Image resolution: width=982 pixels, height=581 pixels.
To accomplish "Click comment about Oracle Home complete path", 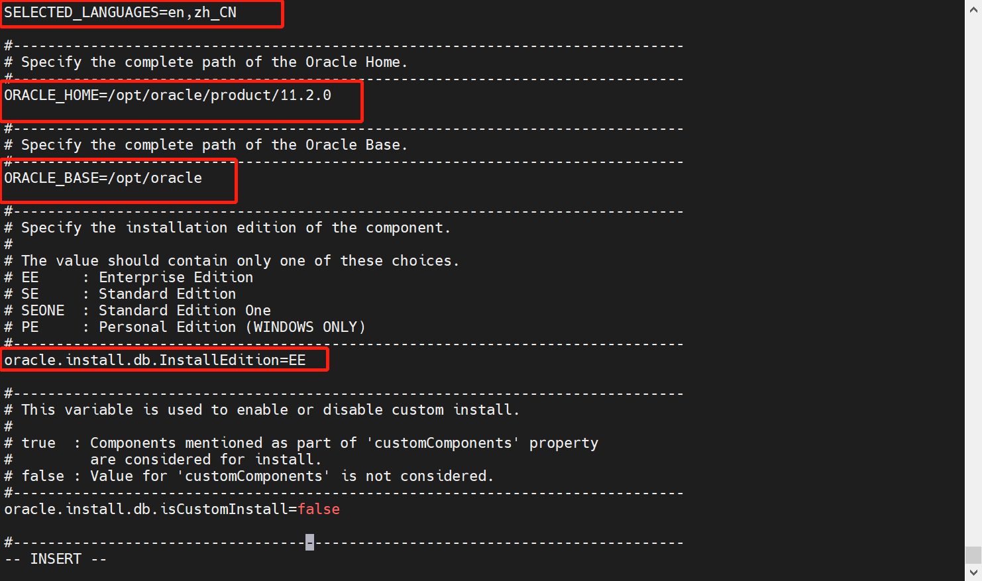I will [205, 62].
